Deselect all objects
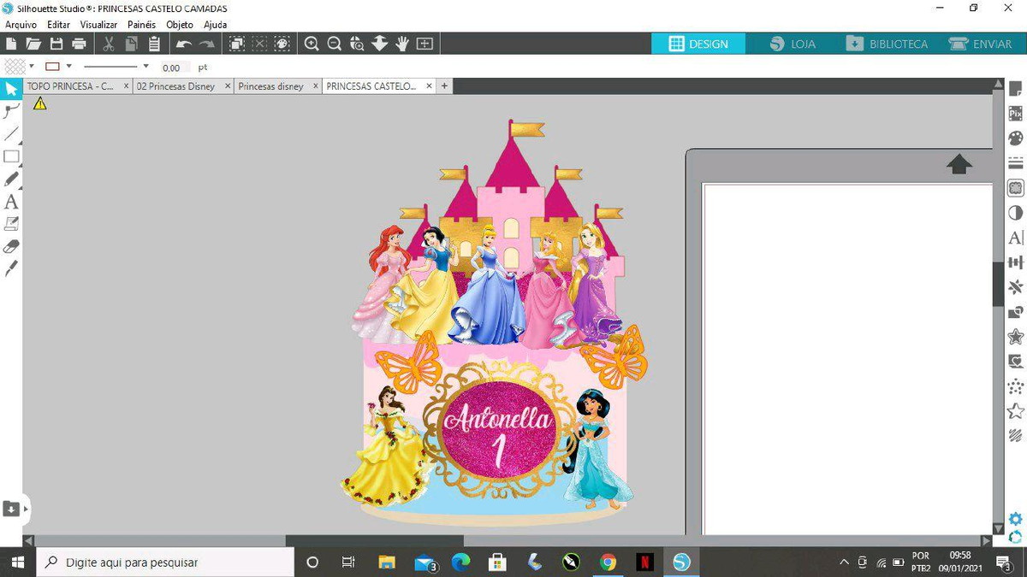 click(260, 44)
